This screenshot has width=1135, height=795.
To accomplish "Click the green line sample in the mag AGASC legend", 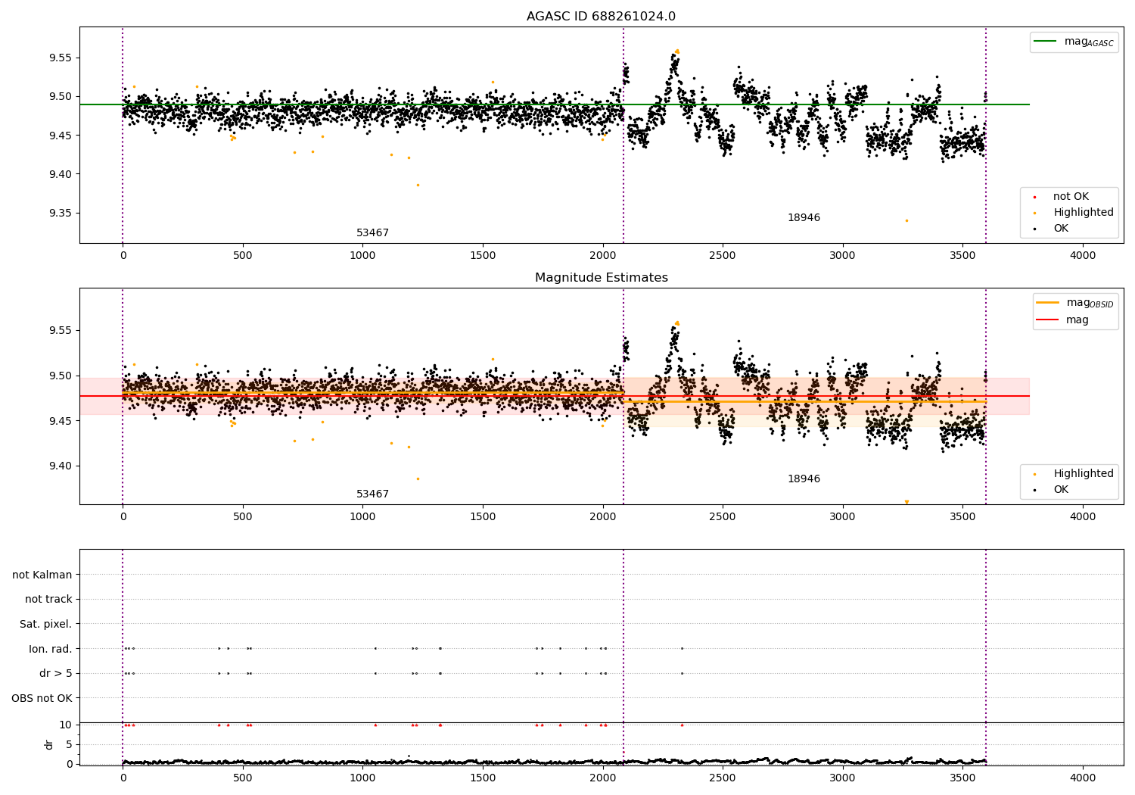I will click(1046, 42).
